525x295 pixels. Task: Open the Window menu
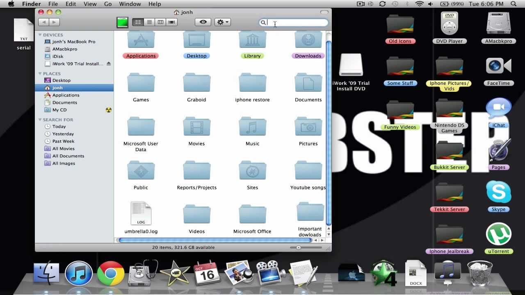coord(130,4)
